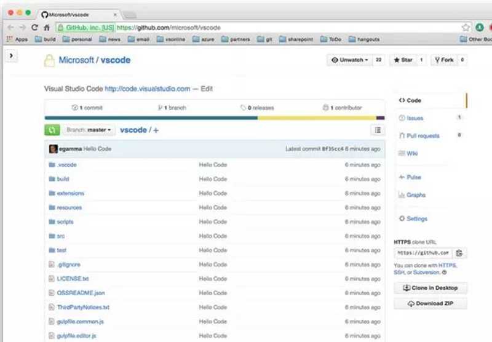
Task: Click the Subversion clone option link
Action: click(x=426, y=272)
